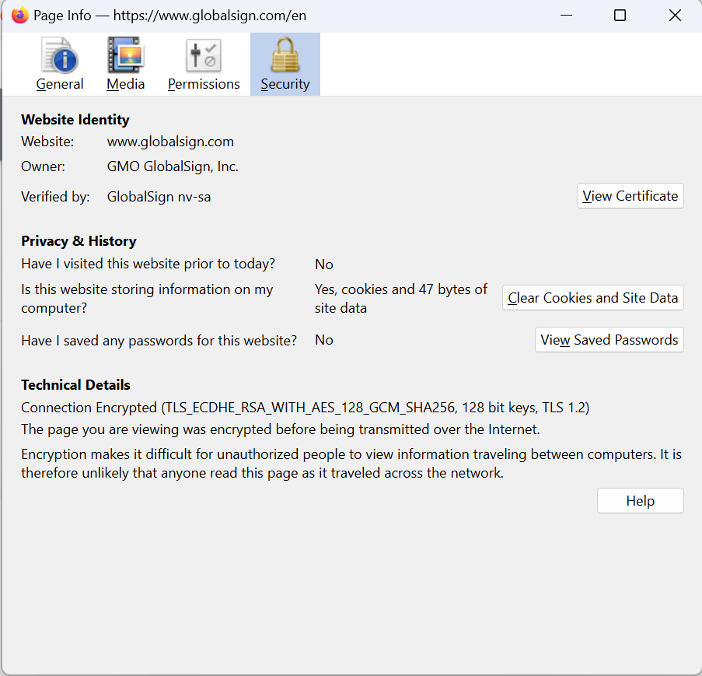Maximize the Page Info window
Image resolution: width=702 pixels, height=676 pixels.
[620, 16]
